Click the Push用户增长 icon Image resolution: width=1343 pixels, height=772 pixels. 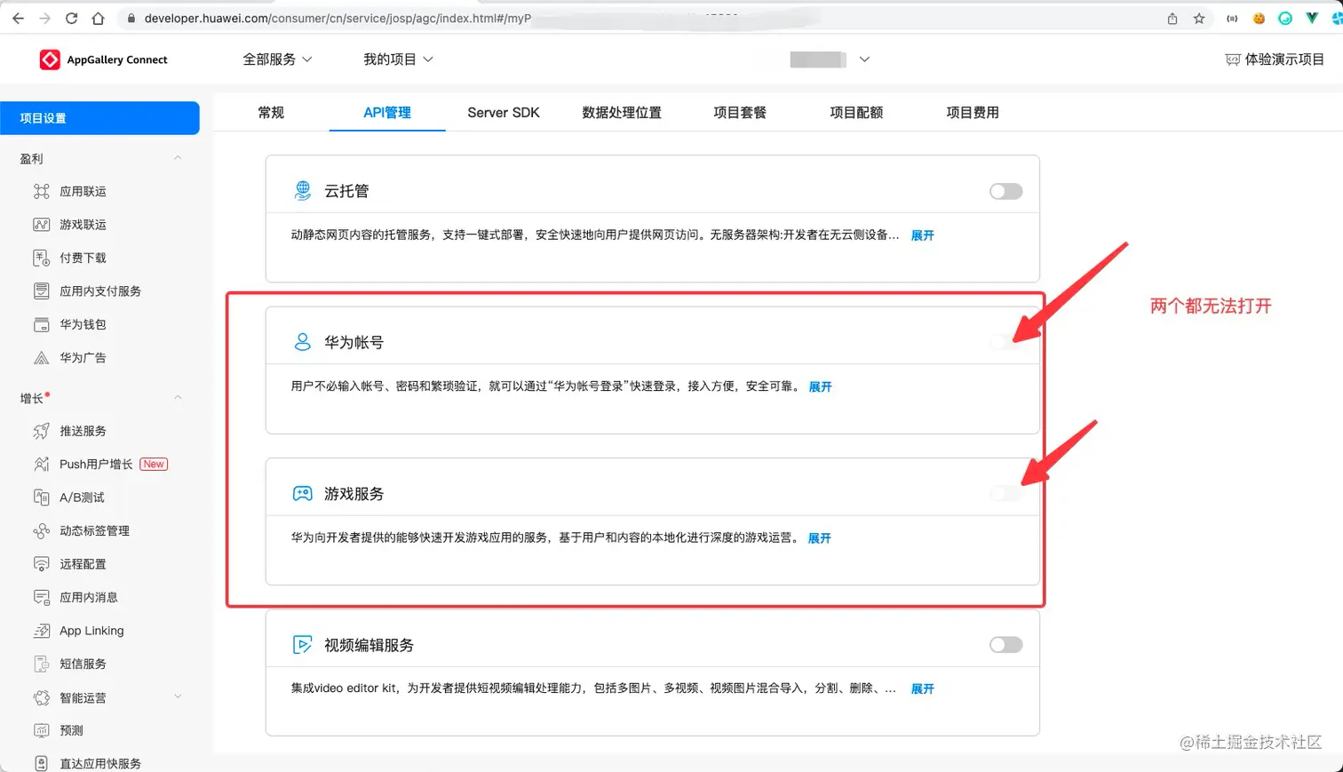click(41, 464)
